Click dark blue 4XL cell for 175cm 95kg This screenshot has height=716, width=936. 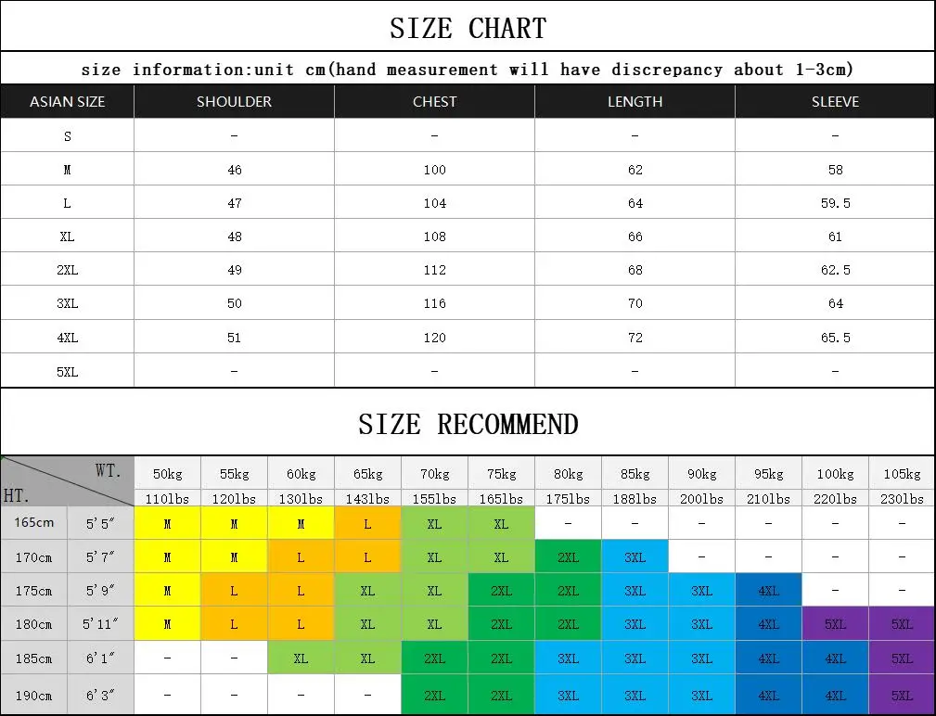(768, 591)
